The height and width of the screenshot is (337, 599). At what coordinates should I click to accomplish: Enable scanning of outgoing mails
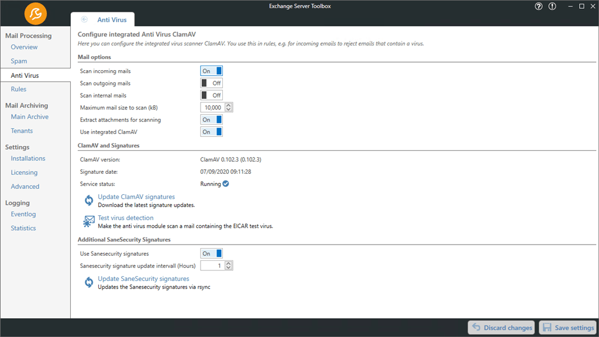click(211, 82)
